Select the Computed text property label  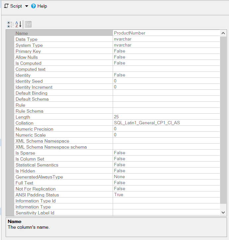(30, 69)
